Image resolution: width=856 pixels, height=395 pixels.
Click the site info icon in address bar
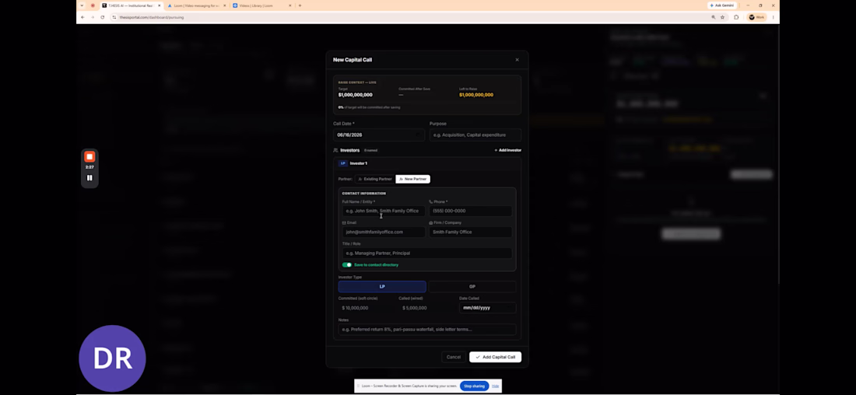114,17
